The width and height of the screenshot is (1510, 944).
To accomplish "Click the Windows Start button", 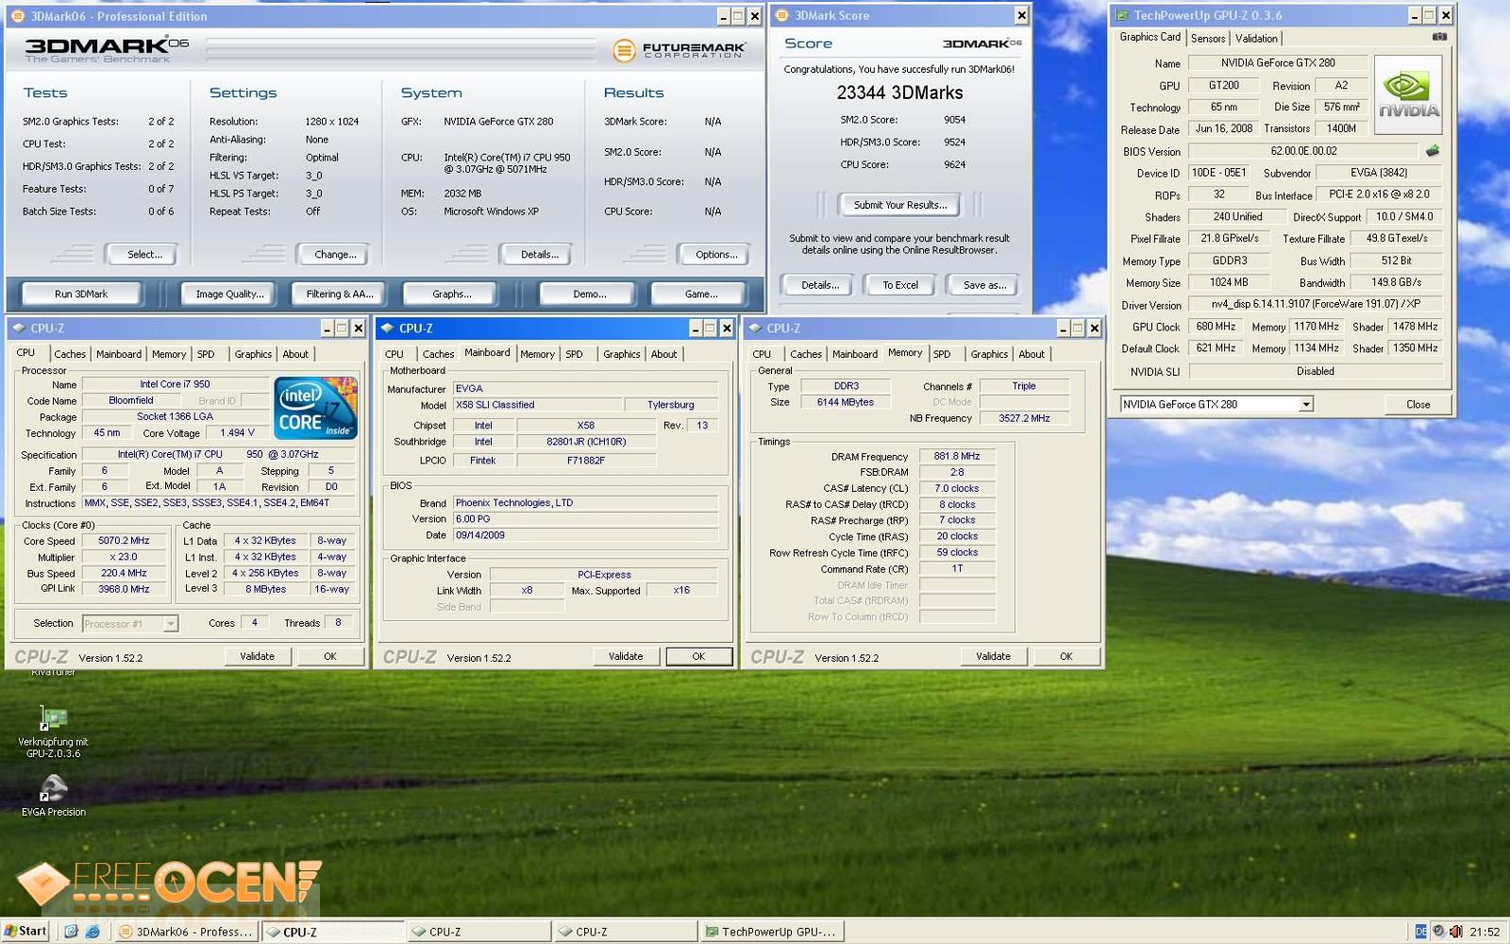I will 25,931.
